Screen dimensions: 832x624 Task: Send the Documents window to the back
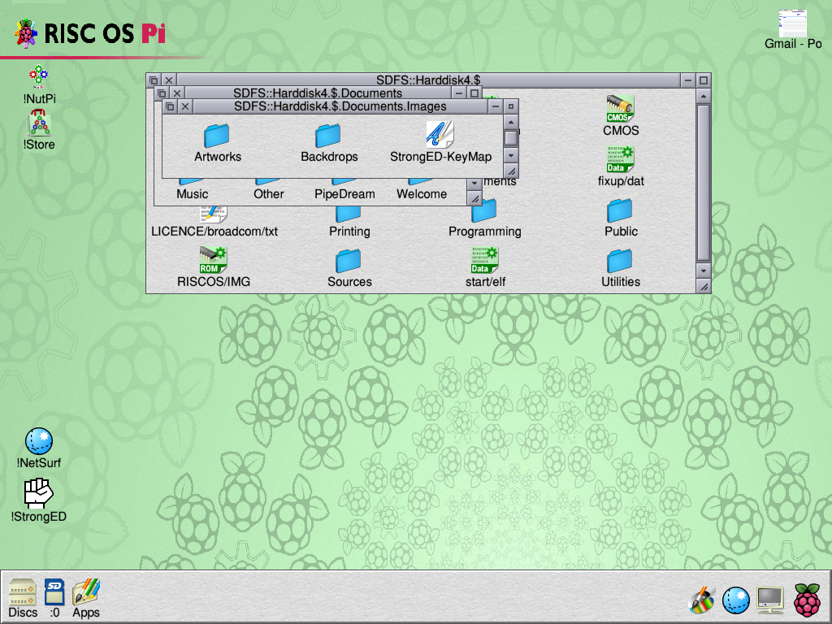pyautogui.click(x=162, y=93)
